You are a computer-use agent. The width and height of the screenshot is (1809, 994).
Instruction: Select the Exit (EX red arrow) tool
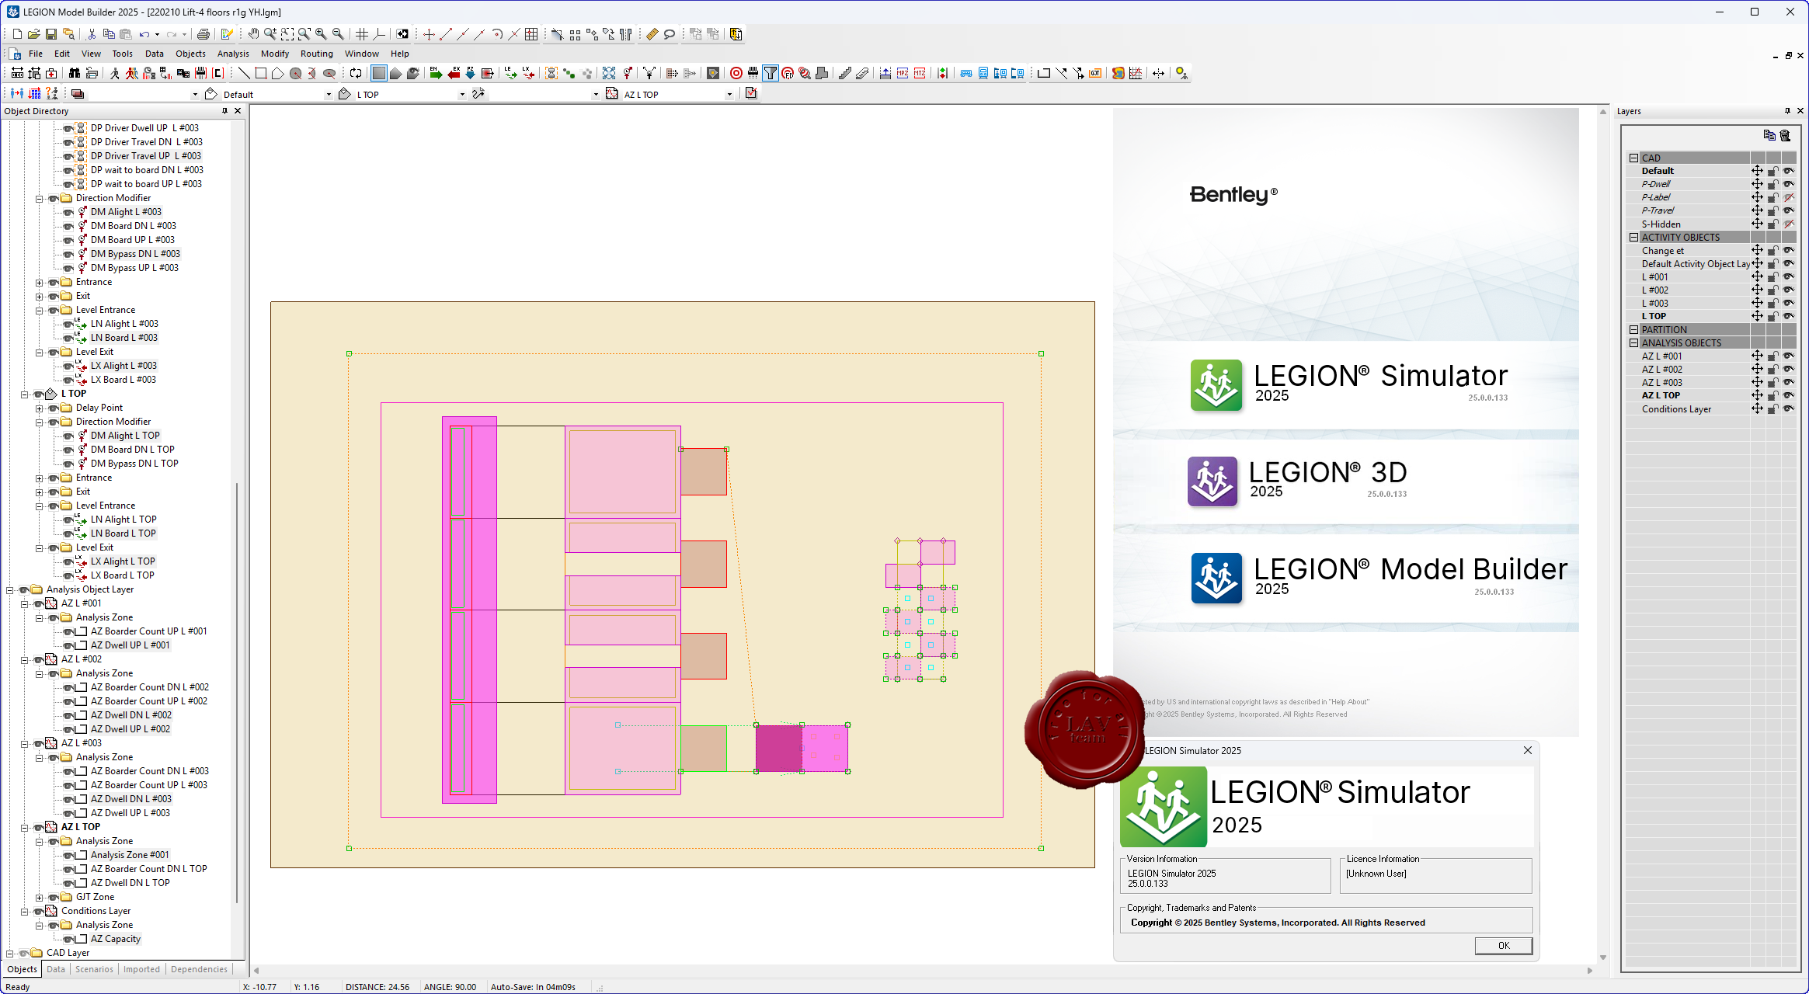pyautogui.click(x=454, y=73)
